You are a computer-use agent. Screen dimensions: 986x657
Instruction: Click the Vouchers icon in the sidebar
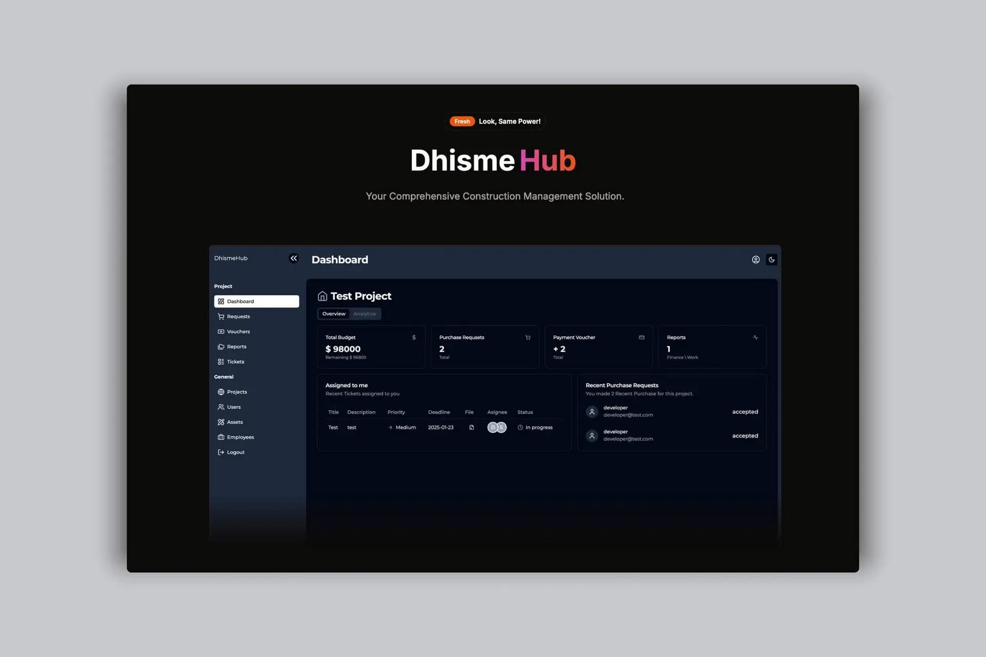(x=221, y=331)
